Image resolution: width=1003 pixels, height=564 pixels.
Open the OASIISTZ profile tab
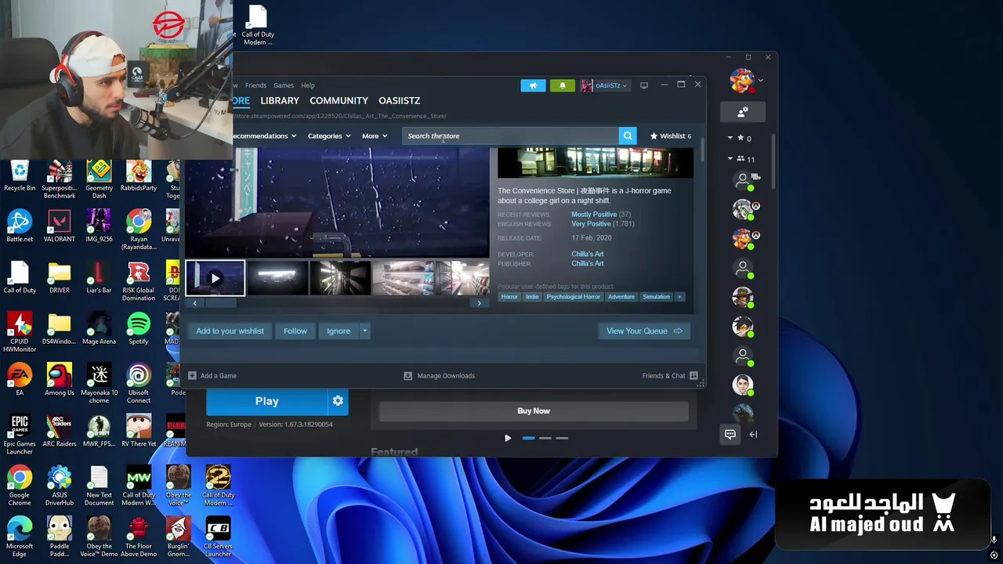399,100
